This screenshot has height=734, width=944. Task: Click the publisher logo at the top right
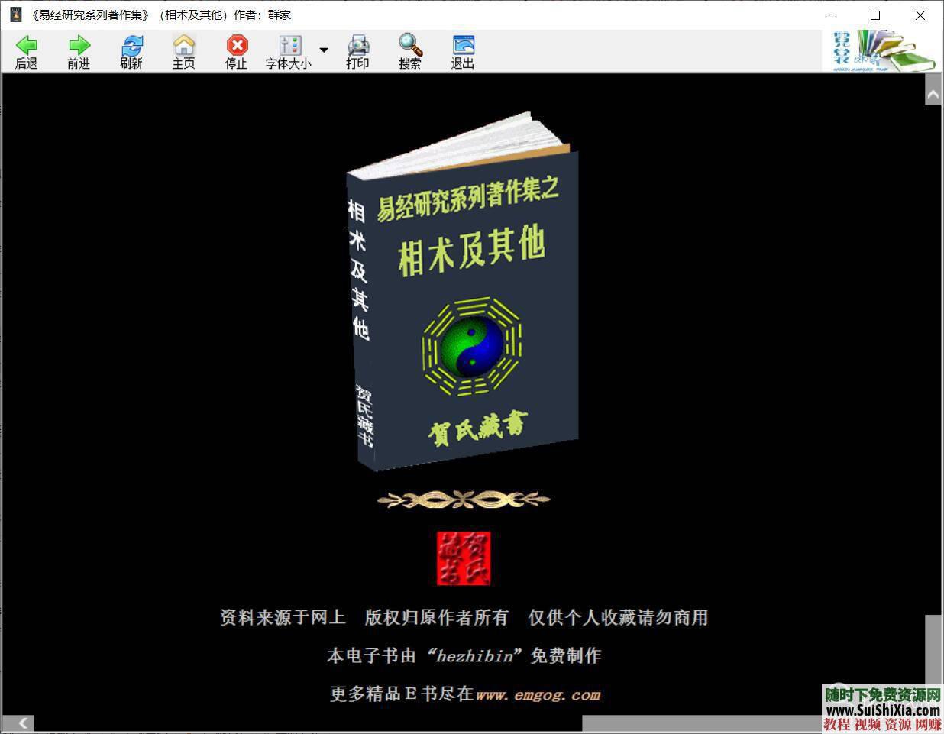click(882, 49)
